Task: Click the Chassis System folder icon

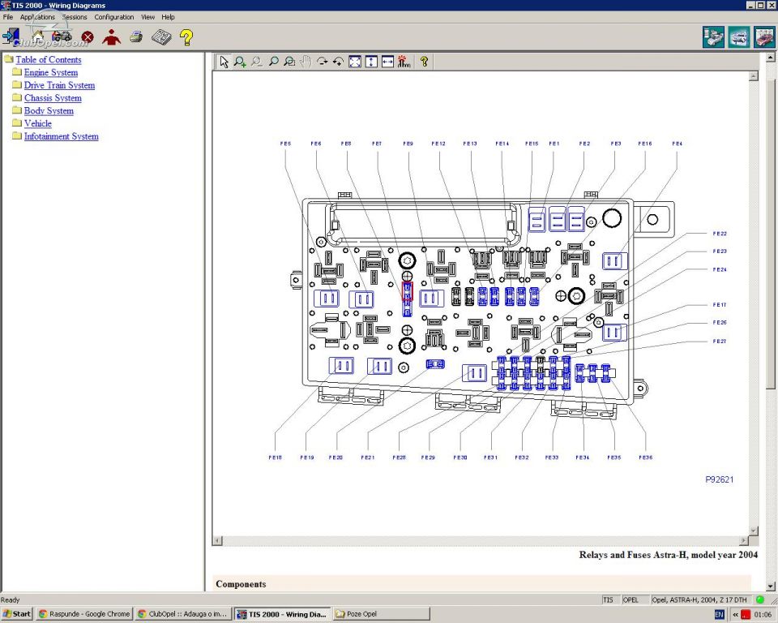Action: tap(17, 97)
